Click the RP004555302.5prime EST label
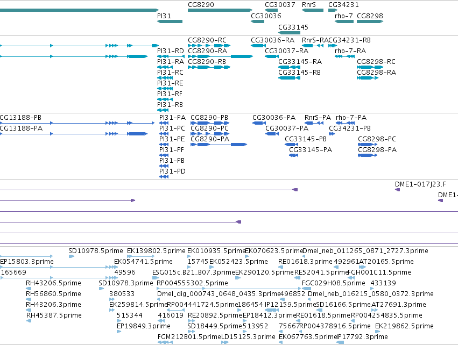This screenshot has height=345, width=458. pos(192,283)
